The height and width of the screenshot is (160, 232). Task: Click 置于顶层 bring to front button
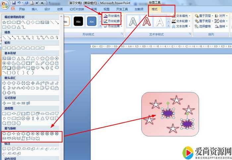pos(204,16)
